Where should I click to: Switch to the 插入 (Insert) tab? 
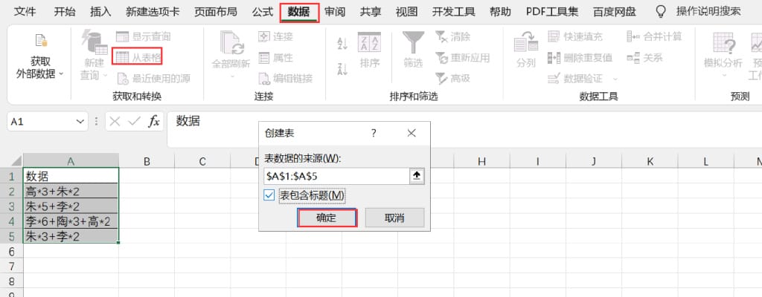point(100,12)
